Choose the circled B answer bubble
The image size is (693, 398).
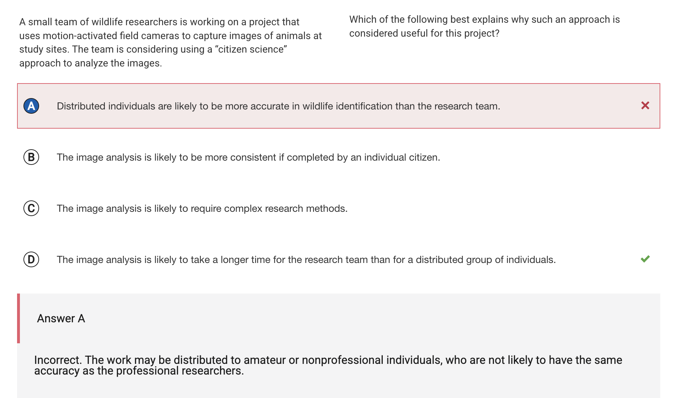[x=31, y=157]
